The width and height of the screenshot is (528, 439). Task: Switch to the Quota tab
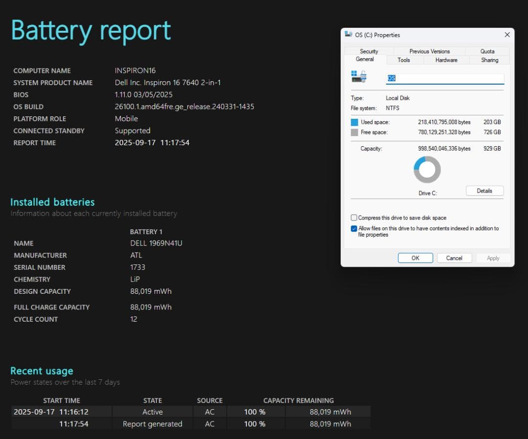(487, 51)
